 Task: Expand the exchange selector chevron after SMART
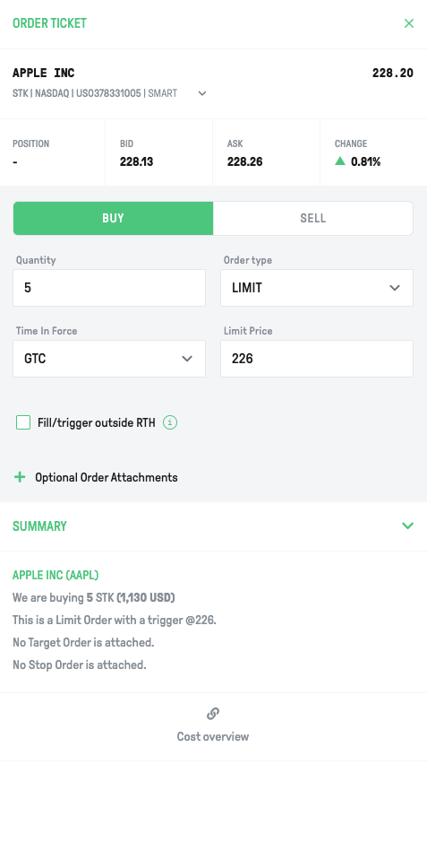202,94
